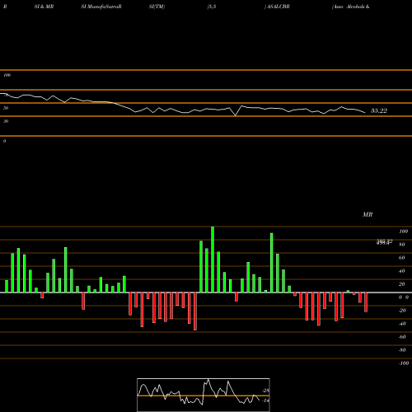Click the MR axis label -20
Viewport: 412px width, 412px height.
pyautogui.click(x=402, y=311)
